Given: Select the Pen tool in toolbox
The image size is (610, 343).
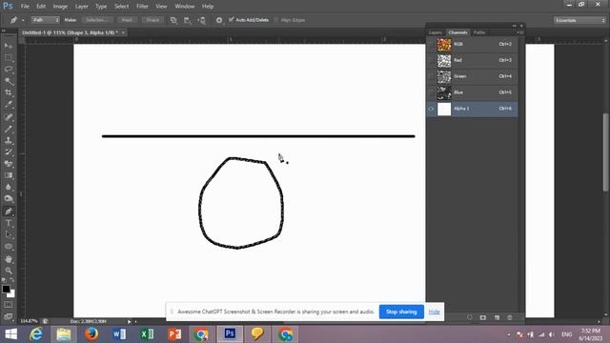Looking at the screenshot, I should pos(9,212).
